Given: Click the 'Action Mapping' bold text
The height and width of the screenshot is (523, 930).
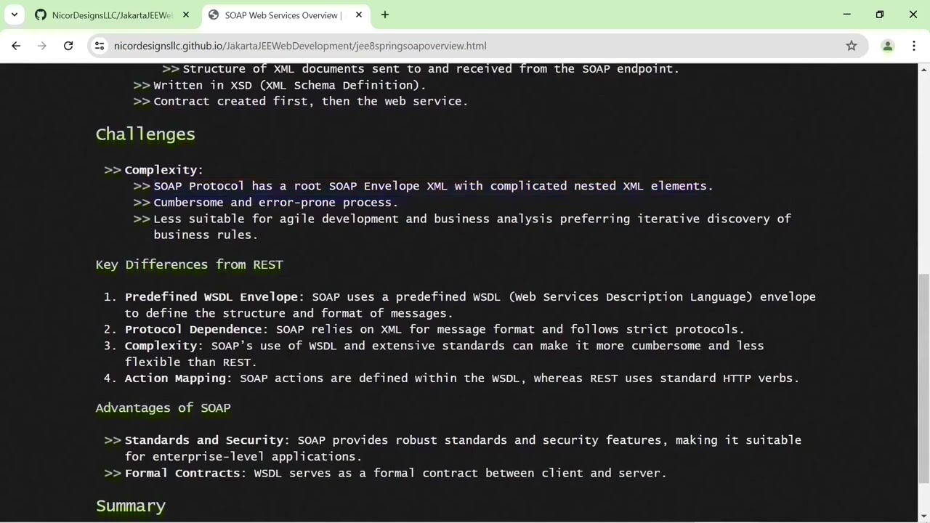Looking at the screenshot, I should tap(175, 378).
